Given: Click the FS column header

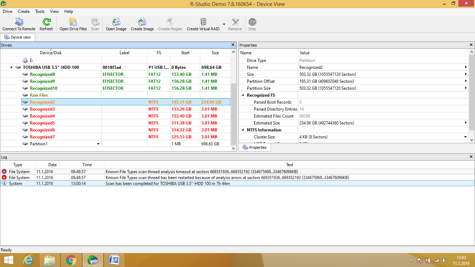Looking at the screenshot, I should (159, 52).
